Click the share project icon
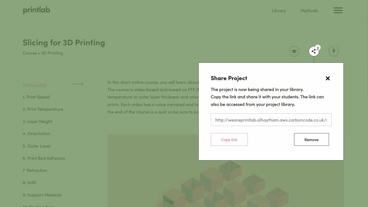 click(x=314, y=51)
